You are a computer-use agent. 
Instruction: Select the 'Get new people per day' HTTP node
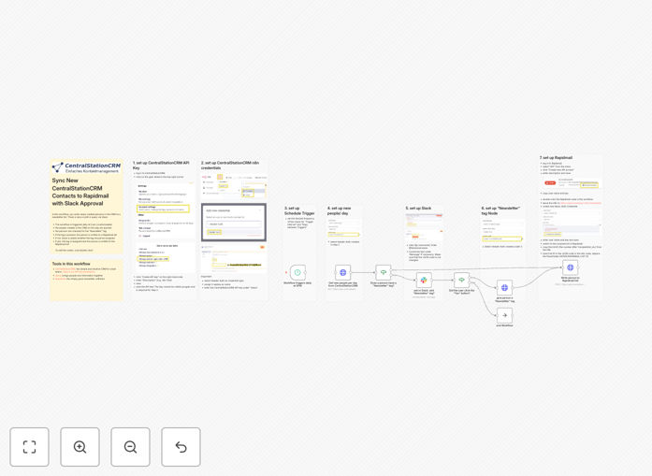coord(342,273)
